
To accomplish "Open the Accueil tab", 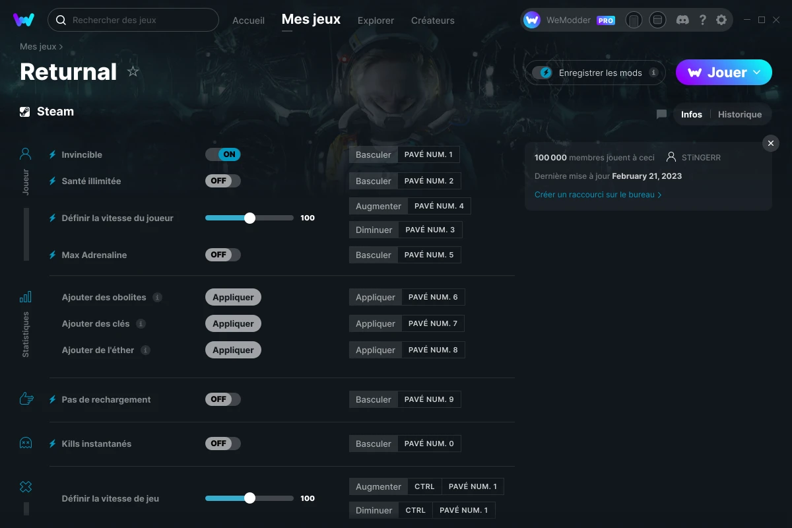I will click(249, 20).
